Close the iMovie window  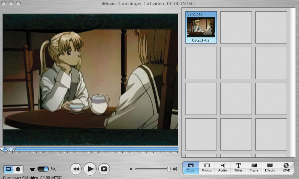tap(4, 3)
